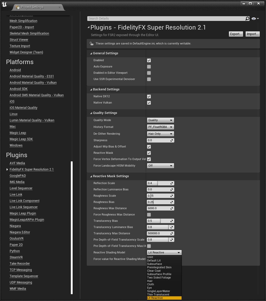Collapse Reactive Mask Settings section
266x301 pixels.
[x=91, y=177]
